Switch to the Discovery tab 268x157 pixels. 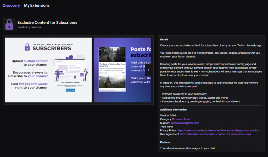click(x=11, y=5)
